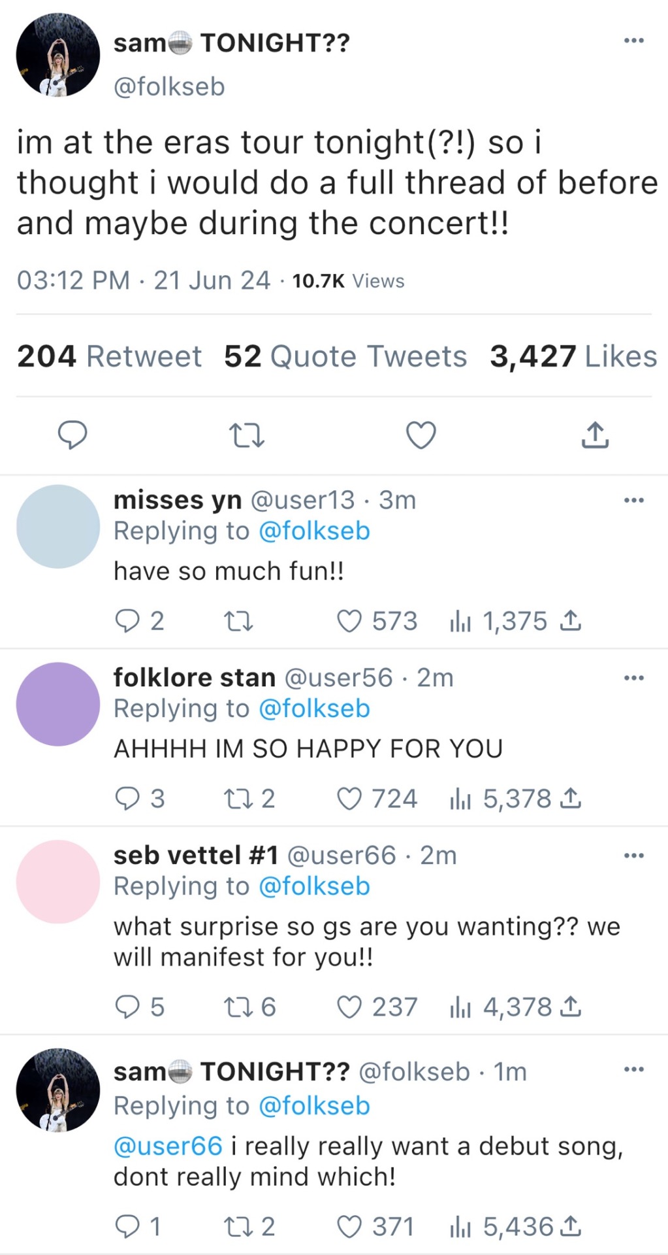
Task: Click the @user66 mention link
Action: 168,1146
